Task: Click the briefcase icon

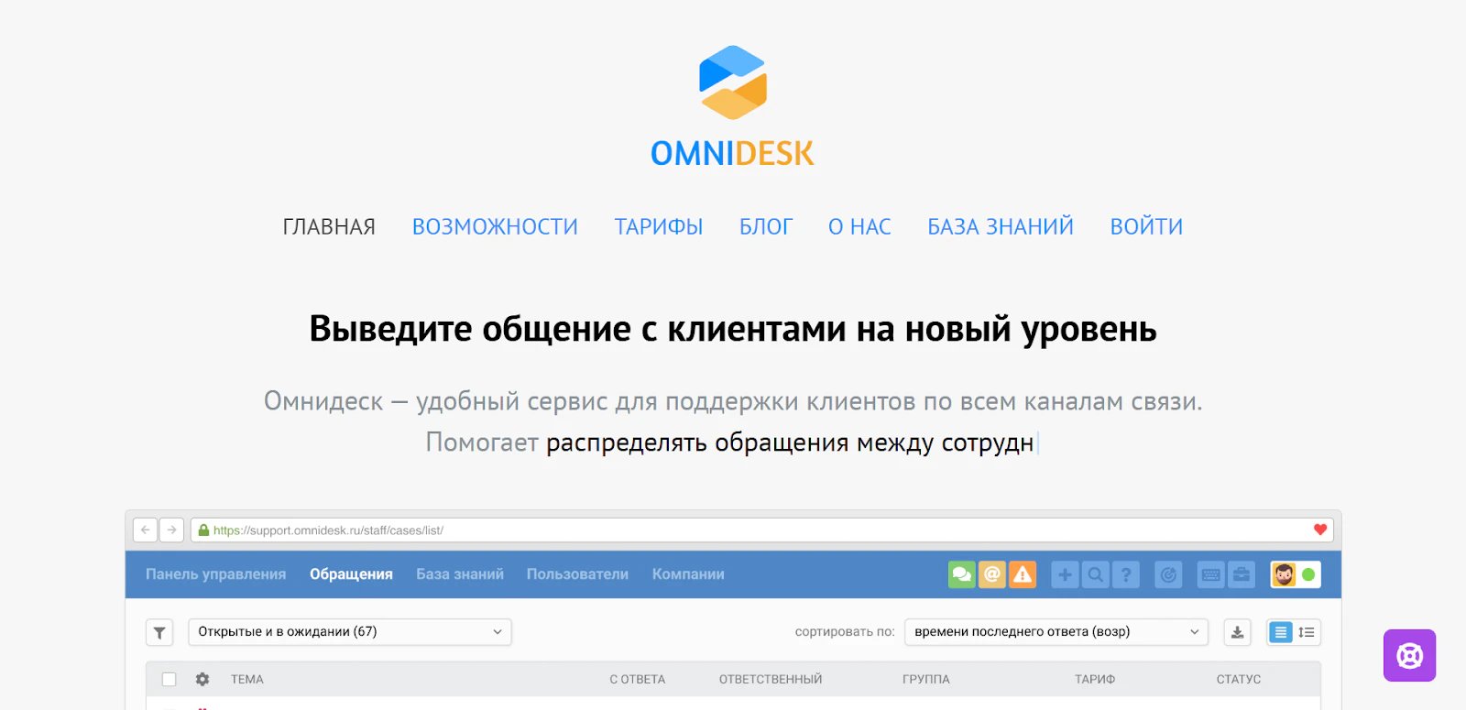Action: click(1242, 574)
